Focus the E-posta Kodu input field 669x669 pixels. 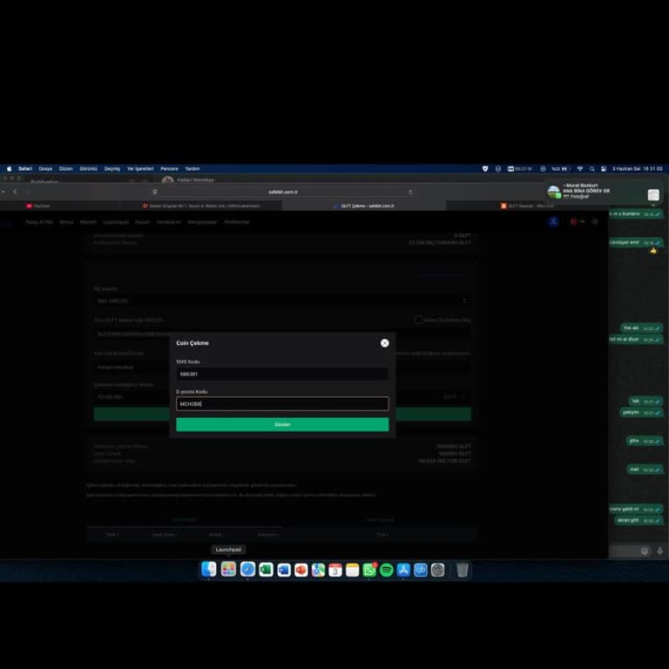(282, 403)
